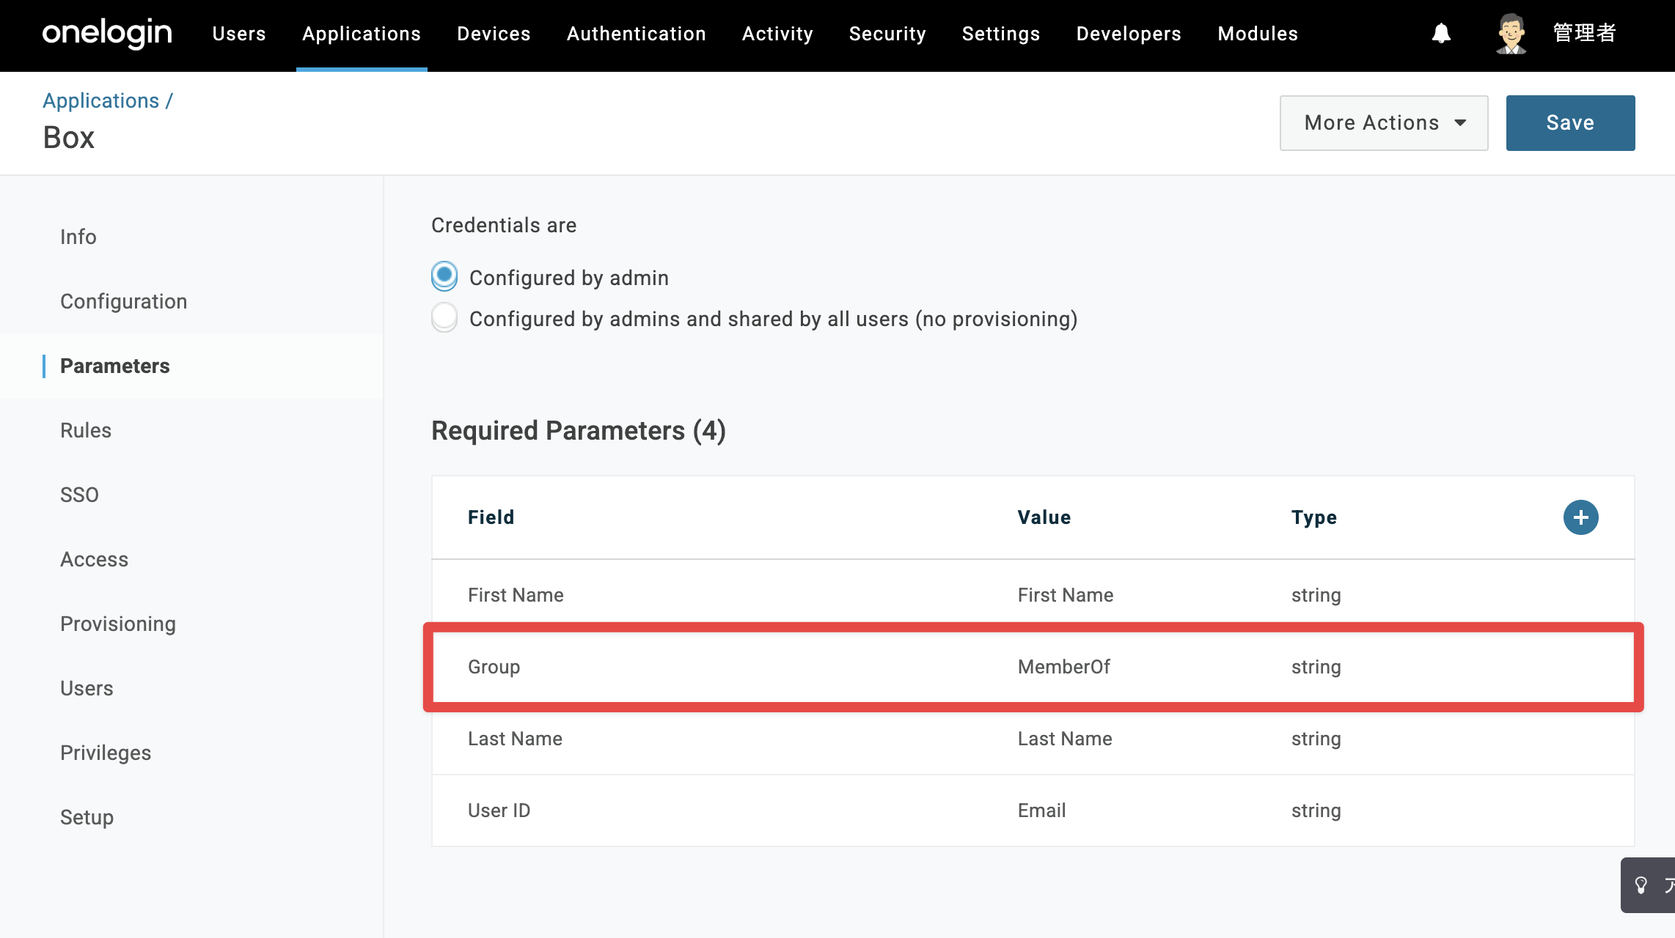
Task: Click the admin user avatar
Action: point(1511,34)
